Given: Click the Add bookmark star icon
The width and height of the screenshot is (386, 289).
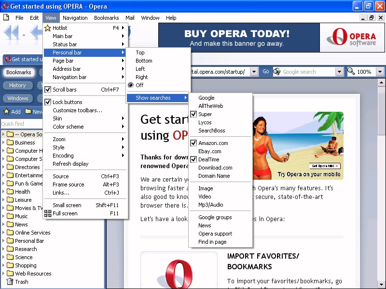Looking at the screenshot, I should point(6,112).
